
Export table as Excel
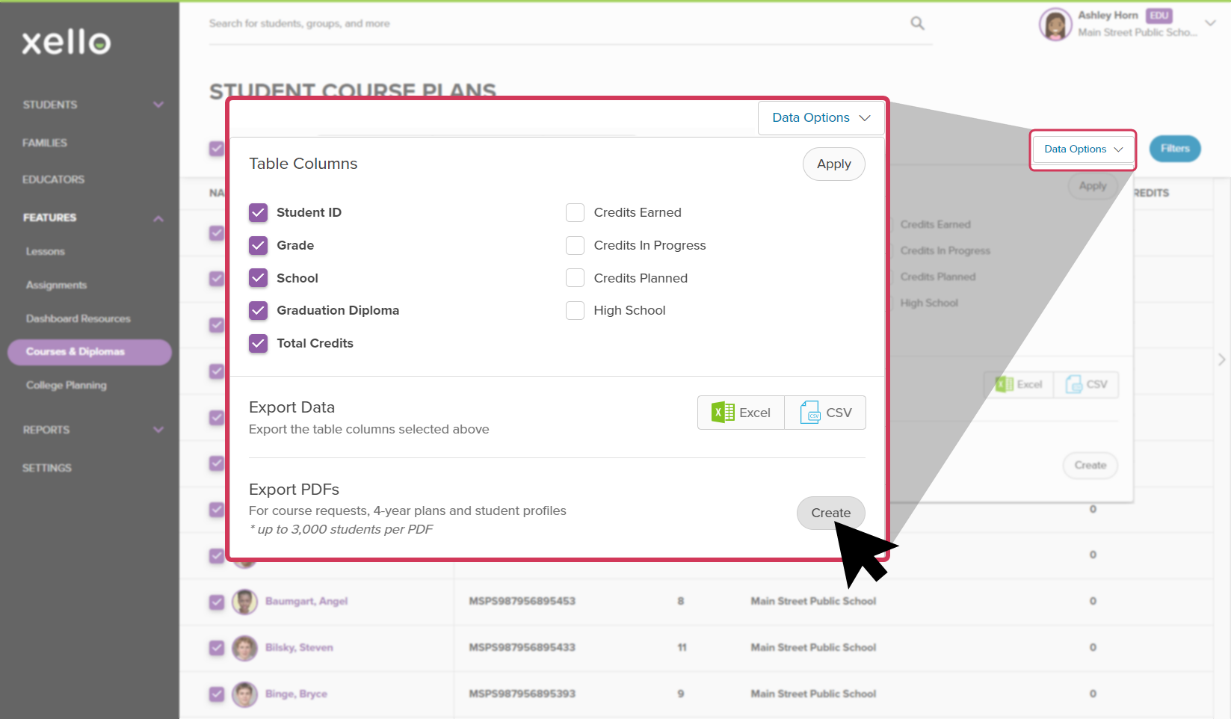741,413
